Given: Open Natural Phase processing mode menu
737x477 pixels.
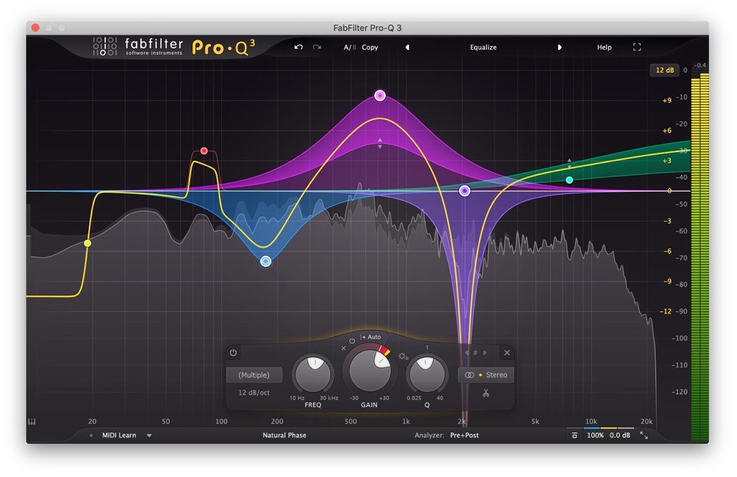Looking at the screenshot, I should click(x=284, y=435).
